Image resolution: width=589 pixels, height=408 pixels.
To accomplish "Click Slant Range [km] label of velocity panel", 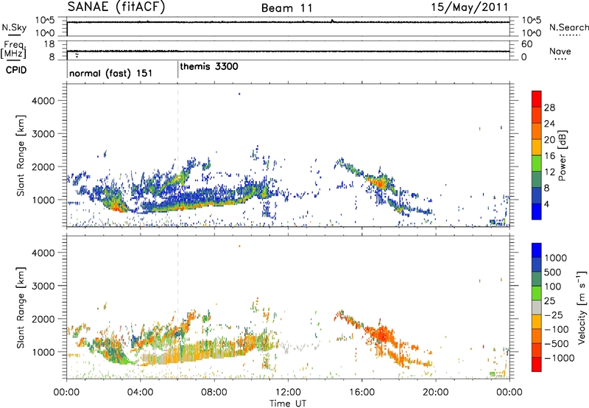I will (x=21, y=308).
